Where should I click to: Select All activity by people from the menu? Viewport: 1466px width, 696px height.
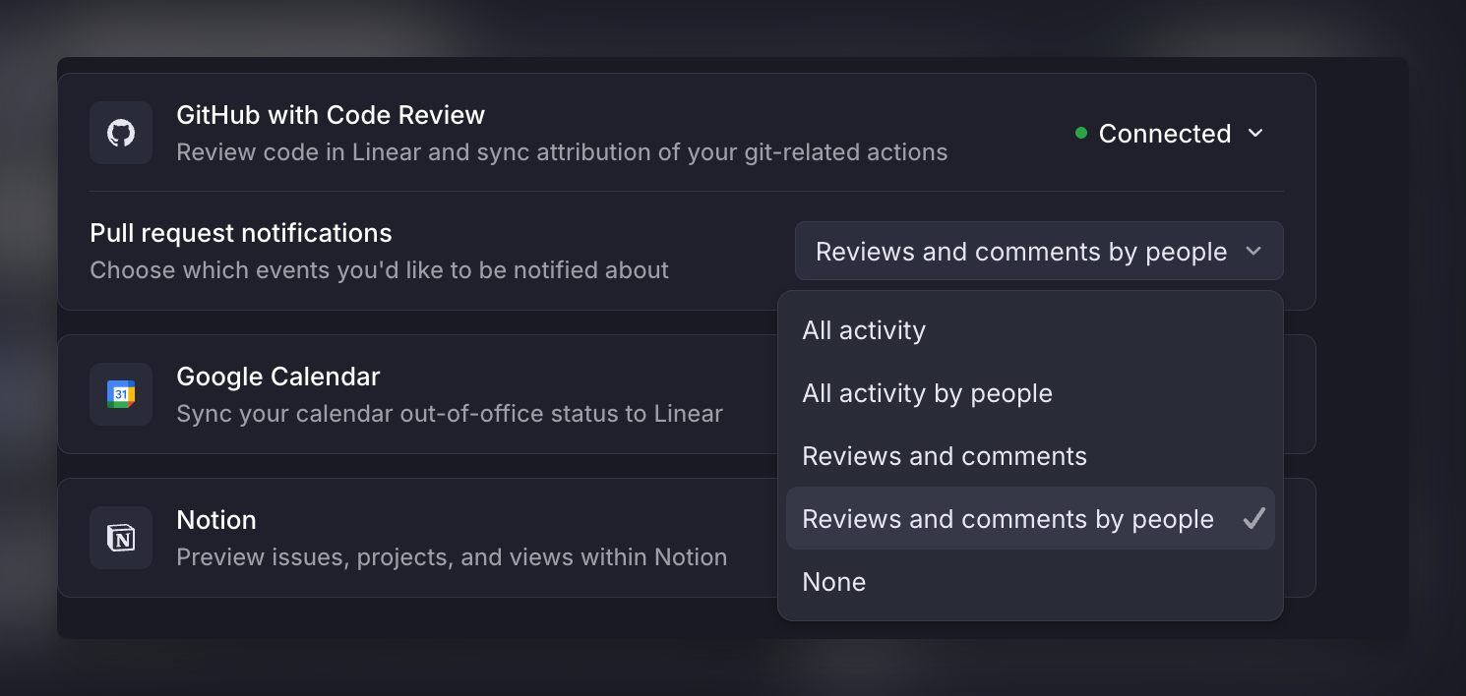[927, 393]
